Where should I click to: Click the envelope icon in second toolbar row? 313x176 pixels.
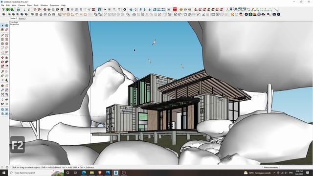coord(274,14)
